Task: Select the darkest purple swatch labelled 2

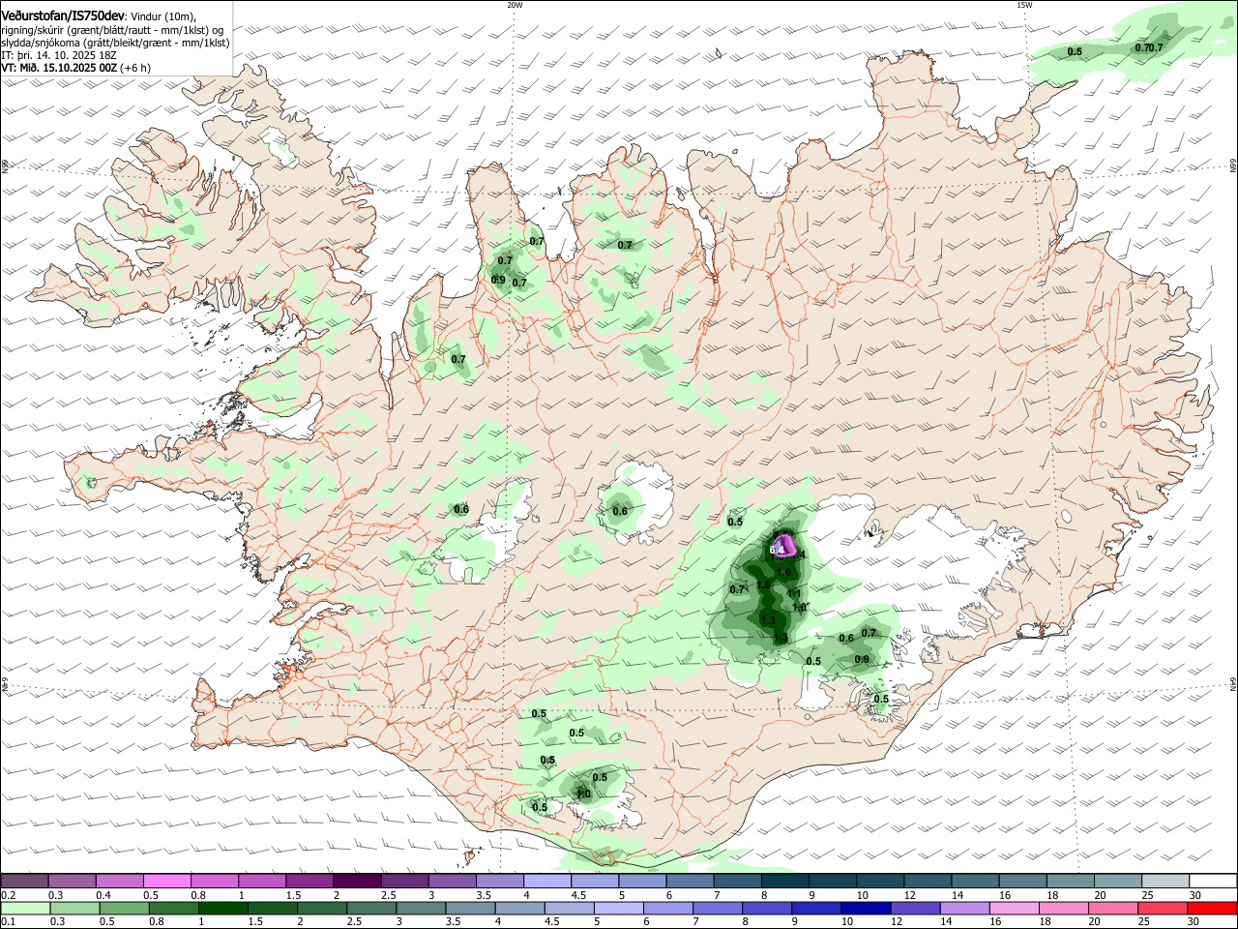Action: click(357, 881)
